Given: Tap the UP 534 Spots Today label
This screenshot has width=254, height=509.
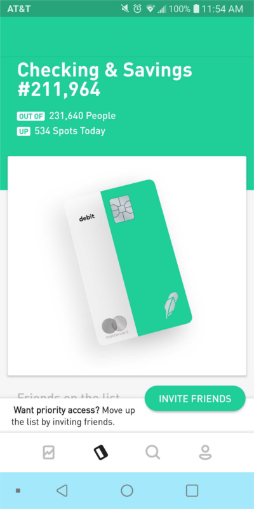Looking at the screenshot, I should [61, 131].
